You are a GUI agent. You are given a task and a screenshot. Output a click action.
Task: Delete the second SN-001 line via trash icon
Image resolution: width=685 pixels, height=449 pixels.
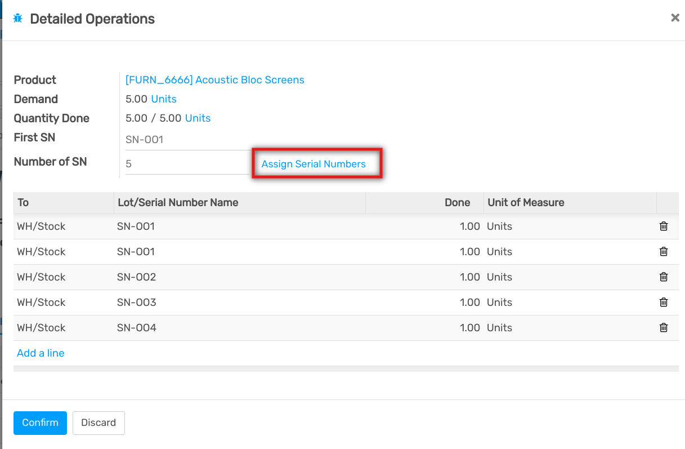(664, 252)
